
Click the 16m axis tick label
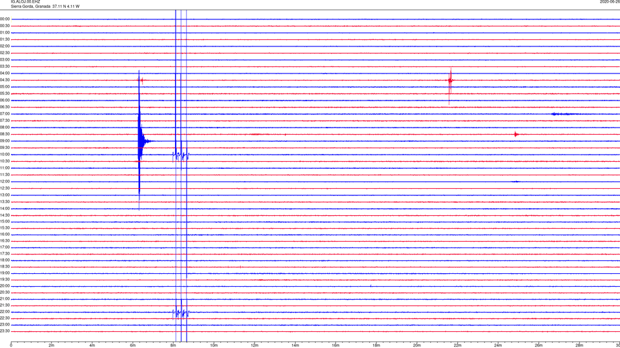[336, 345]
